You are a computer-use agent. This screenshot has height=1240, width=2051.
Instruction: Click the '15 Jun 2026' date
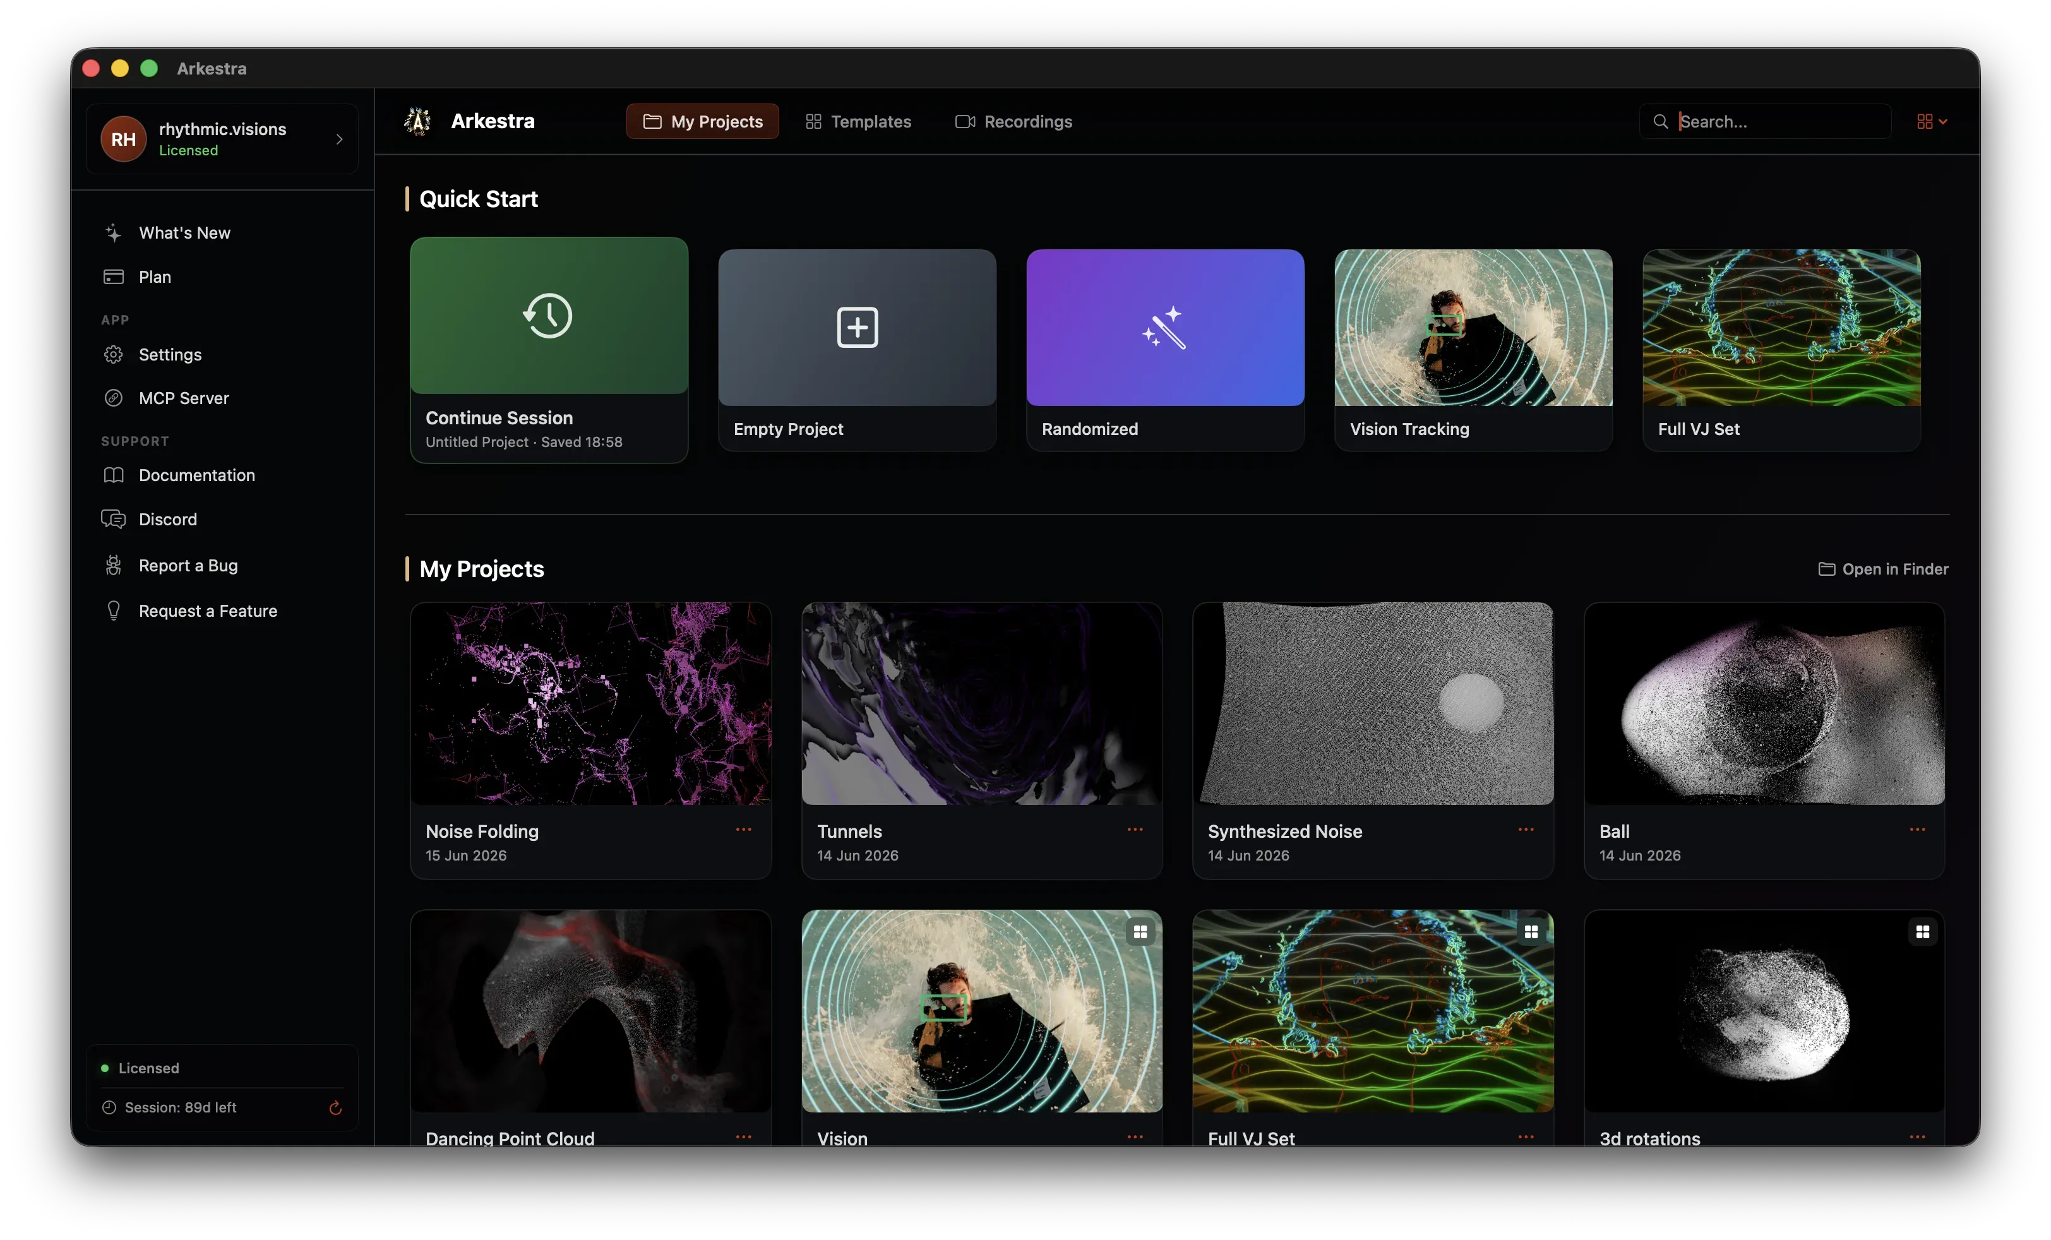pos(465,855)
